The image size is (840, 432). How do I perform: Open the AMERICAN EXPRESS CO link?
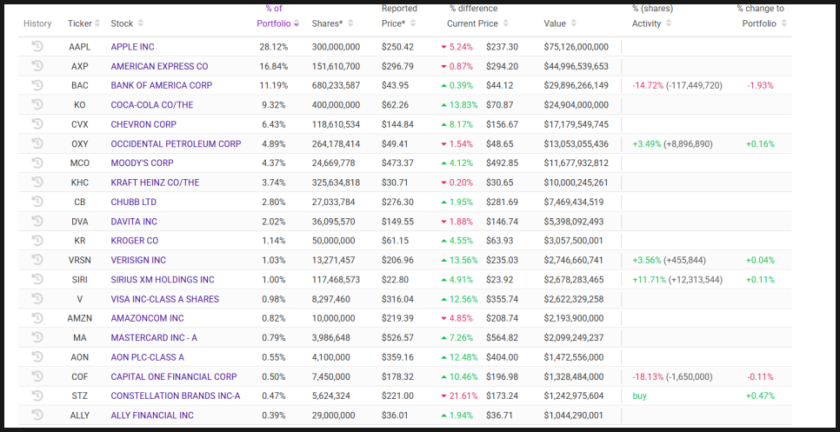click(160, 66)
